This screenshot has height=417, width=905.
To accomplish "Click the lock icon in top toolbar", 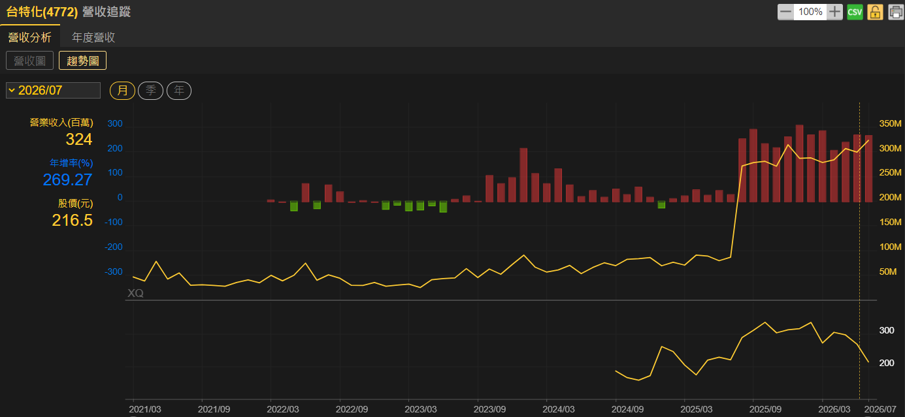I will [875, 12].
